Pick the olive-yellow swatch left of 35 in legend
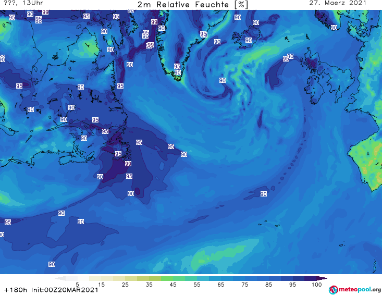The image size is (382, 295). coord(143,278)
